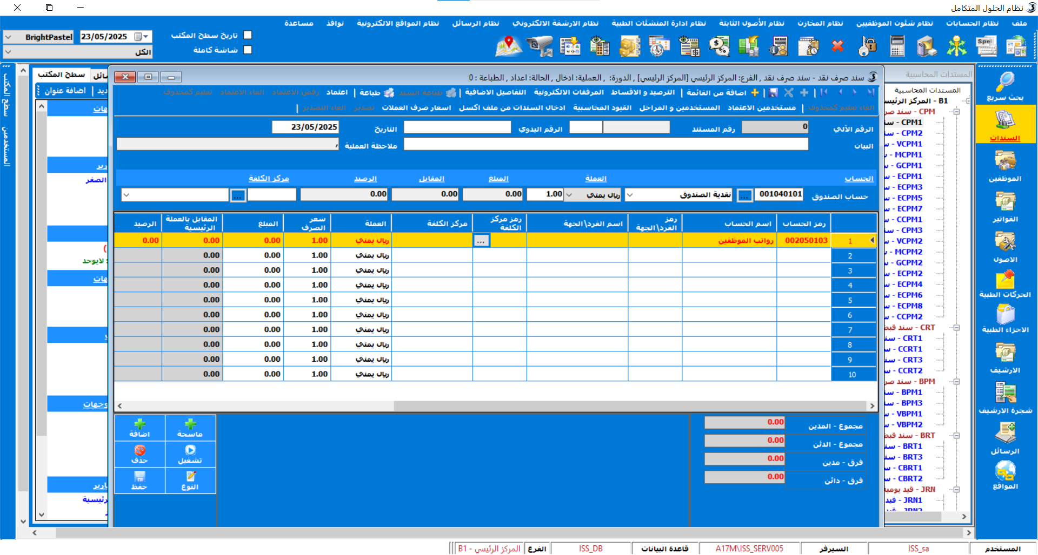
Task: Open the yellow boxes inventory icon
Action: click(629, 46)
